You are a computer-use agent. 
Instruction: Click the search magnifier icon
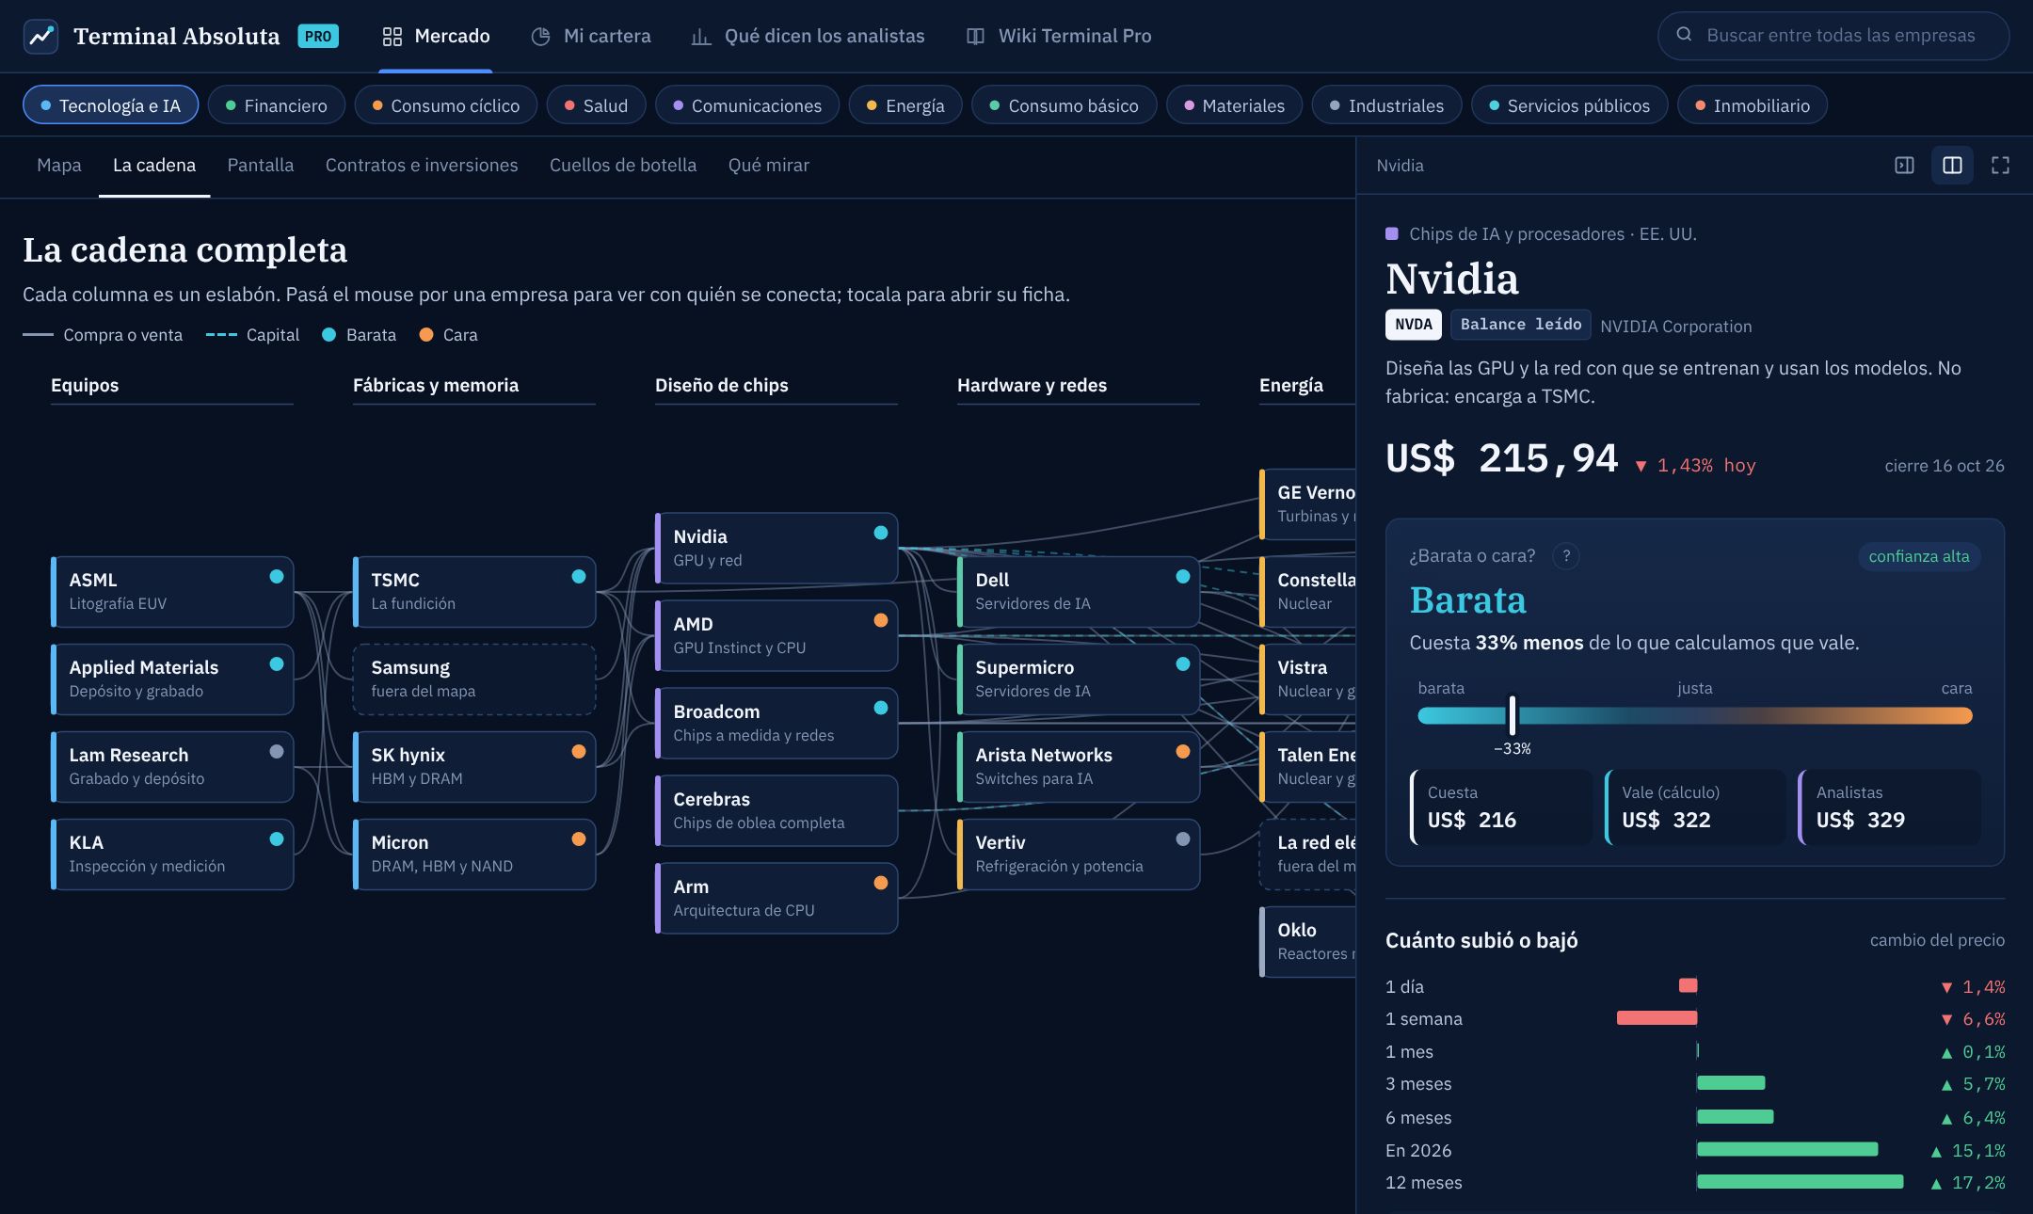tap(1685, 35)
